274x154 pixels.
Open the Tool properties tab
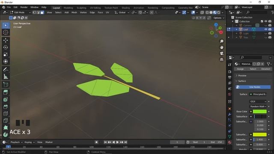[x=229, y=65]
